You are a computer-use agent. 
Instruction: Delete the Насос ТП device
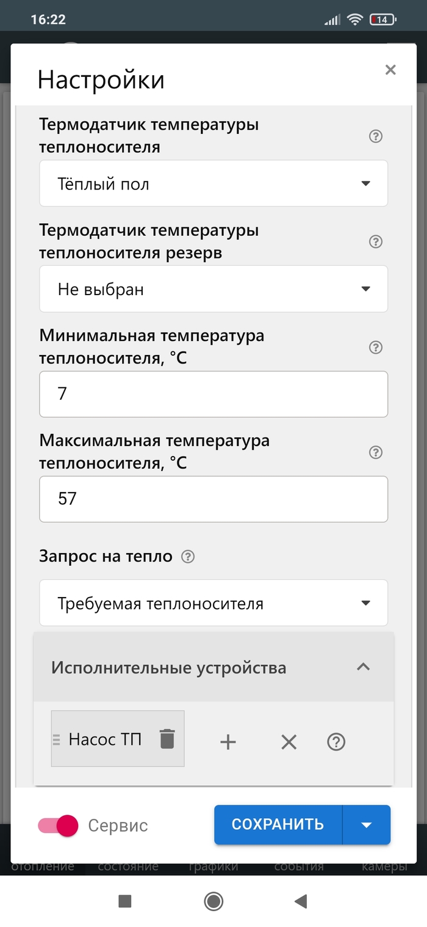pyautogui.click(x=167, y=739)
